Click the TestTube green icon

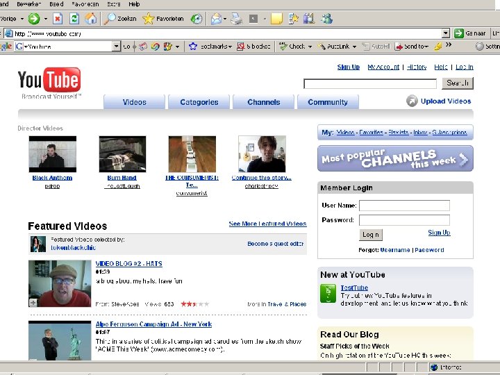pyautogui.click(x=328, y=293)
